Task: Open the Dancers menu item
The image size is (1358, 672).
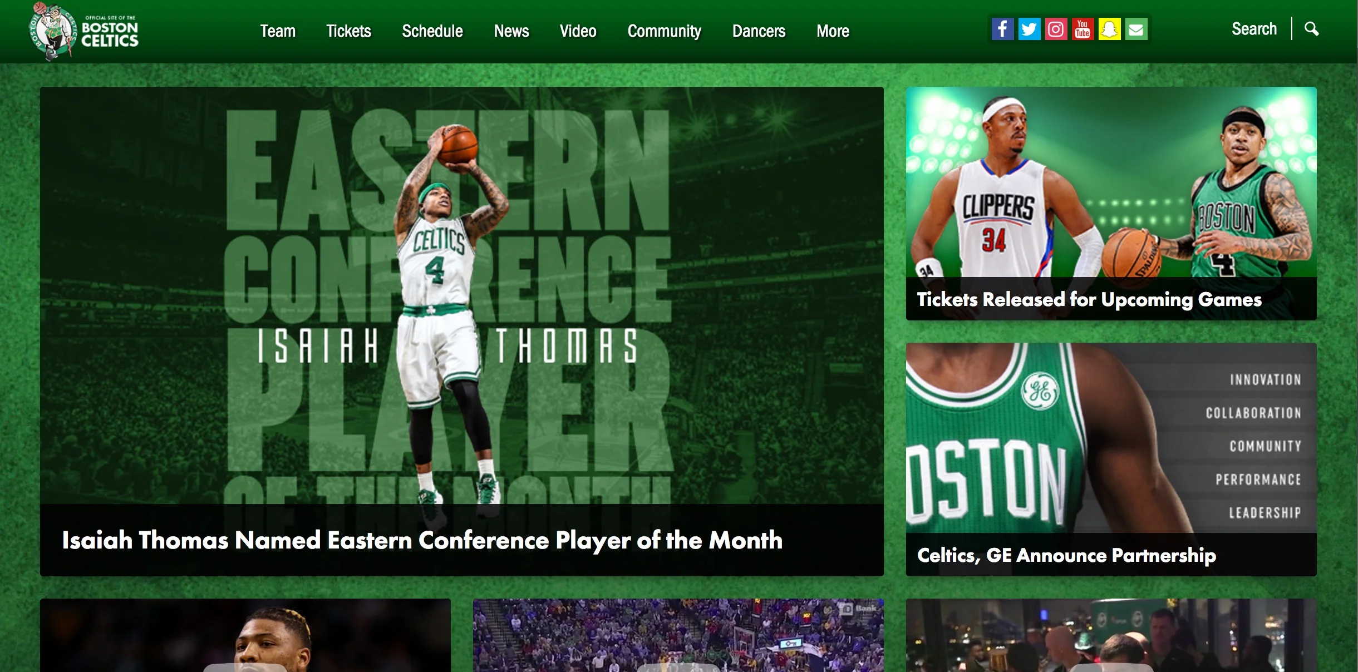Action: pyautogui.click(x=759, y=31)
